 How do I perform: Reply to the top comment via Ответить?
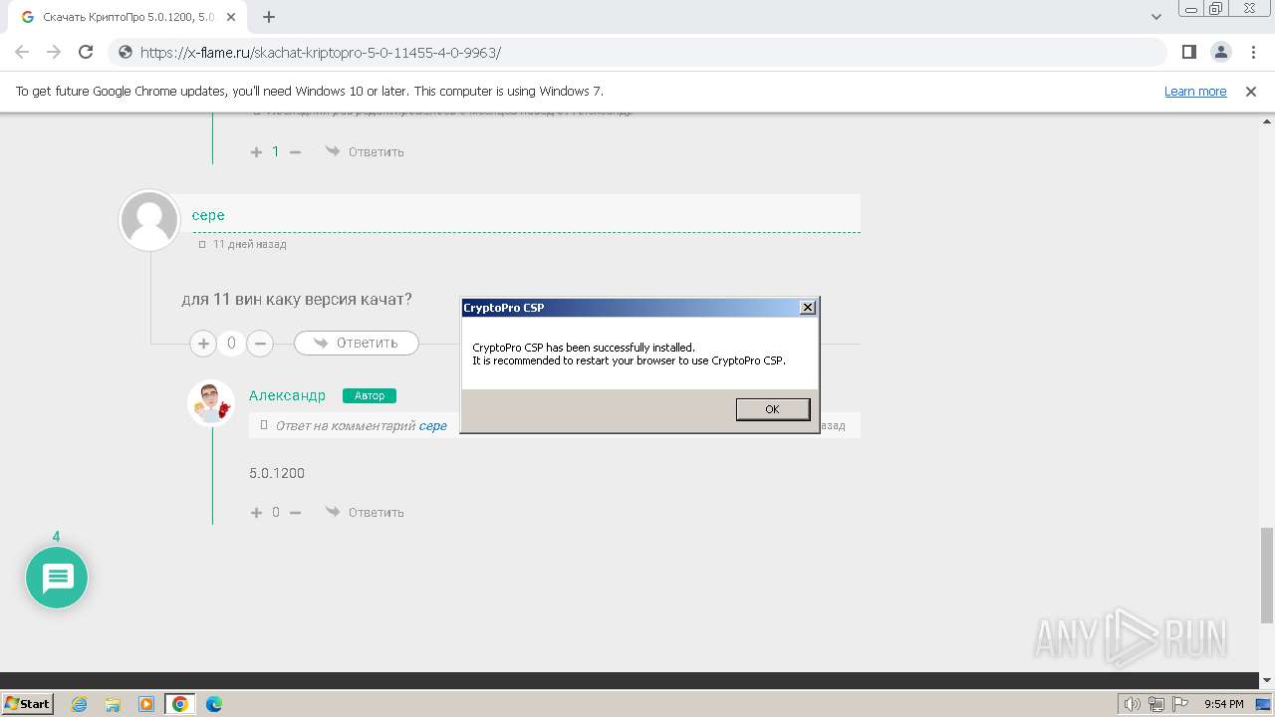[x=365, y=151]
